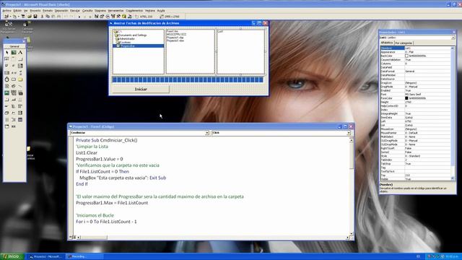Viewport: 462px width, 260px height.
Task: Click MSSCCPRJ.SCC in the form's file list
Action: (176, 35)
